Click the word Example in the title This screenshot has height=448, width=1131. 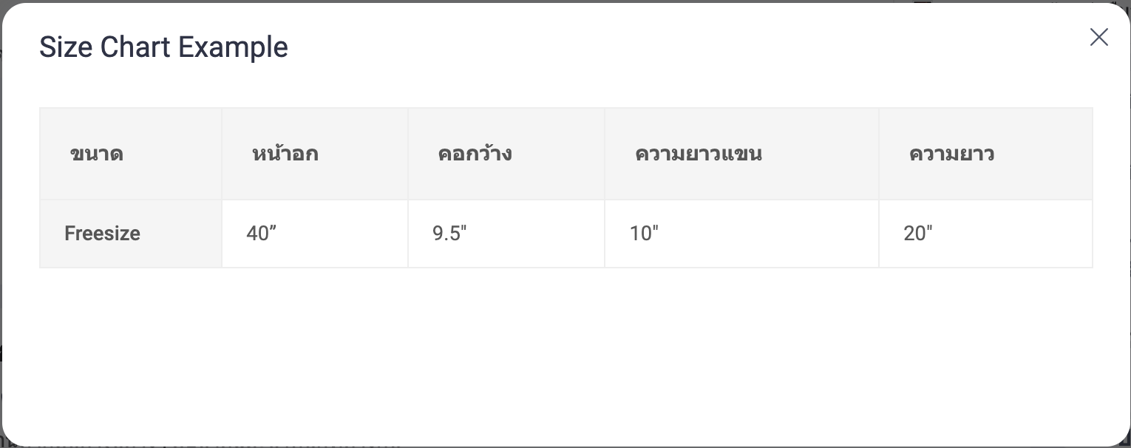pyautogui.click(x=234, y=47)
